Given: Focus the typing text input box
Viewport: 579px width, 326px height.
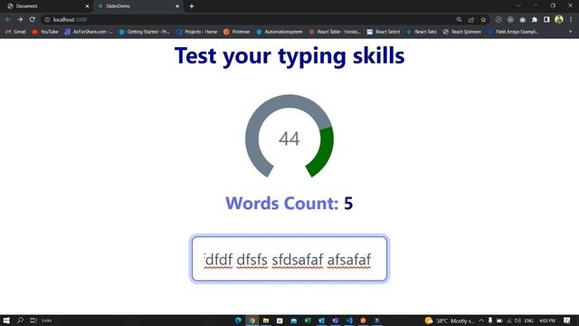Looking at the screenshot, I should click(289, 259).
